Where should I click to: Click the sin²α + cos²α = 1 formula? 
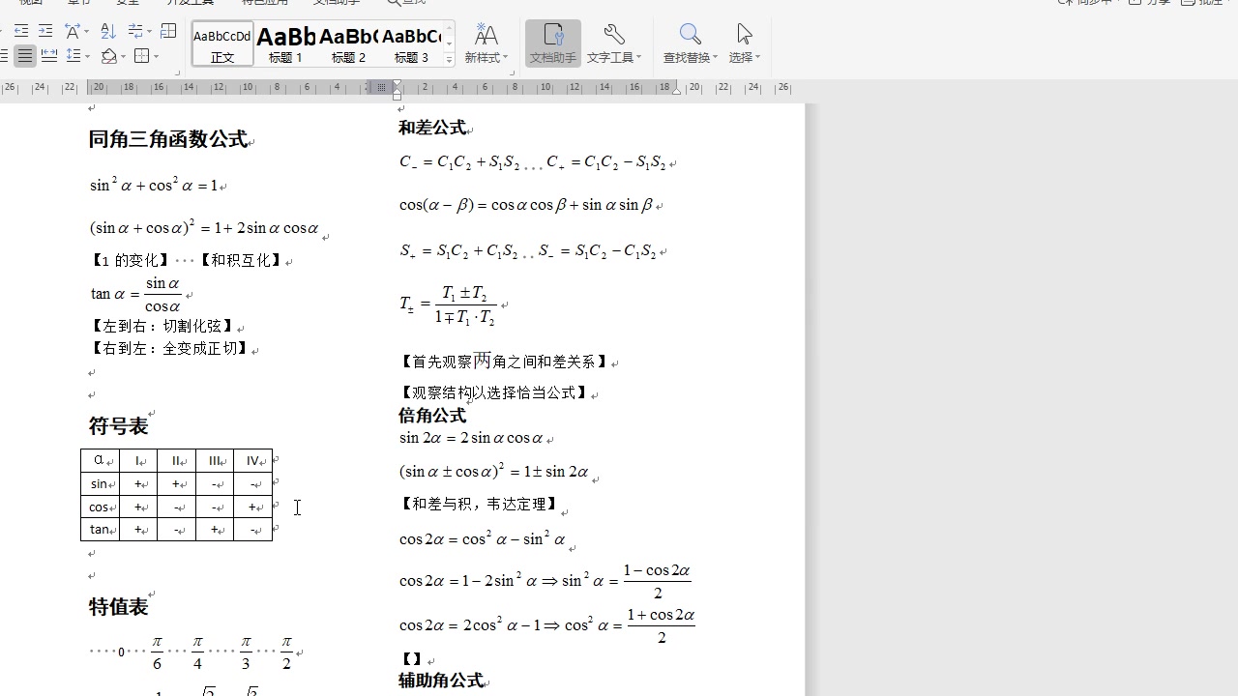pyautogui.click(x=154, y=184)
